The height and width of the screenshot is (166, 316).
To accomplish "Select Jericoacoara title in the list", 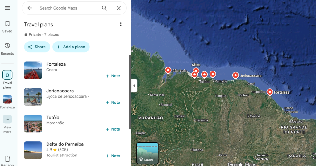I will tap(60, 91).
